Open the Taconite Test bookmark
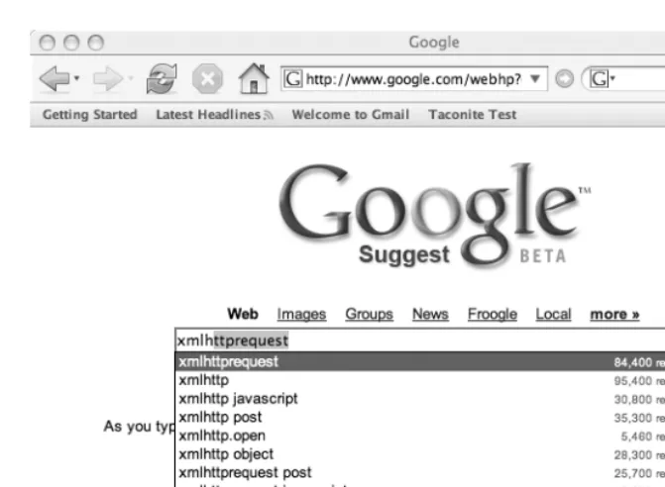This screenshot has width=665, height=487. [473, 115]
